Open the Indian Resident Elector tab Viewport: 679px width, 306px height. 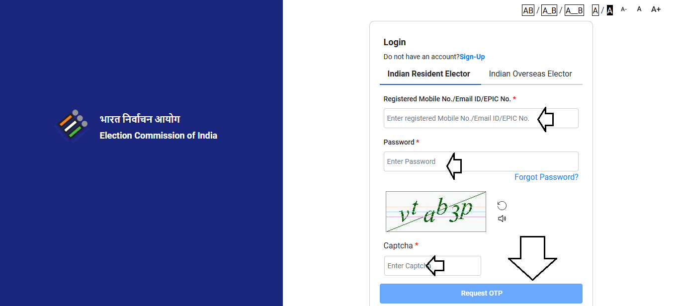[428, 74]
